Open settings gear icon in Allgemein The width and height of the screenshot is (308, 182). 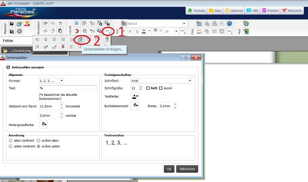(x=19, y=32)
